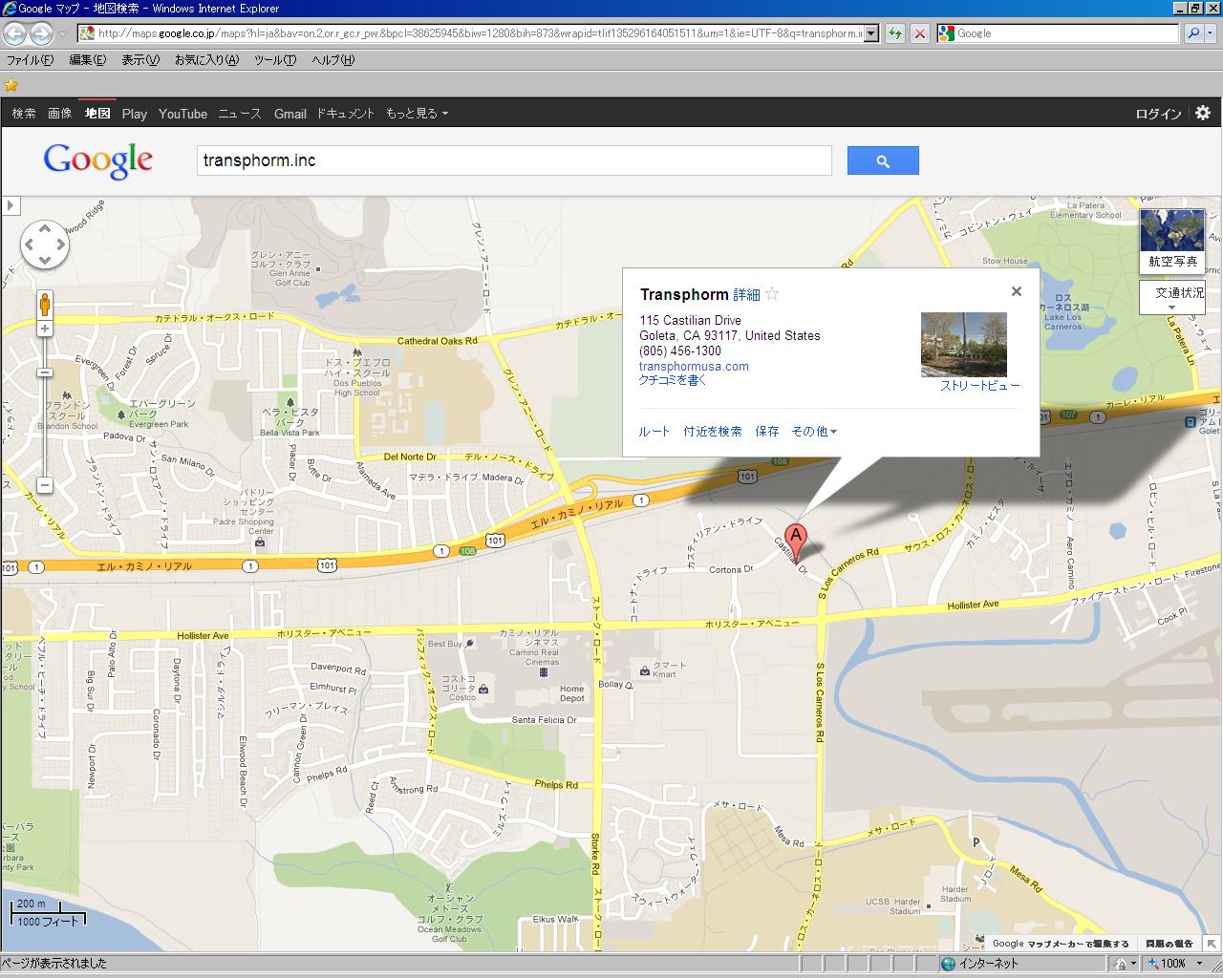Click the IE Back navigation button

coord(14,33)
